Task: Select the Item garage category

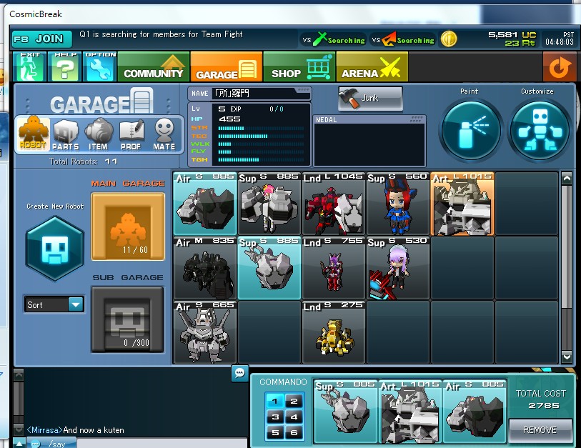Action: (x=98, y=134)
